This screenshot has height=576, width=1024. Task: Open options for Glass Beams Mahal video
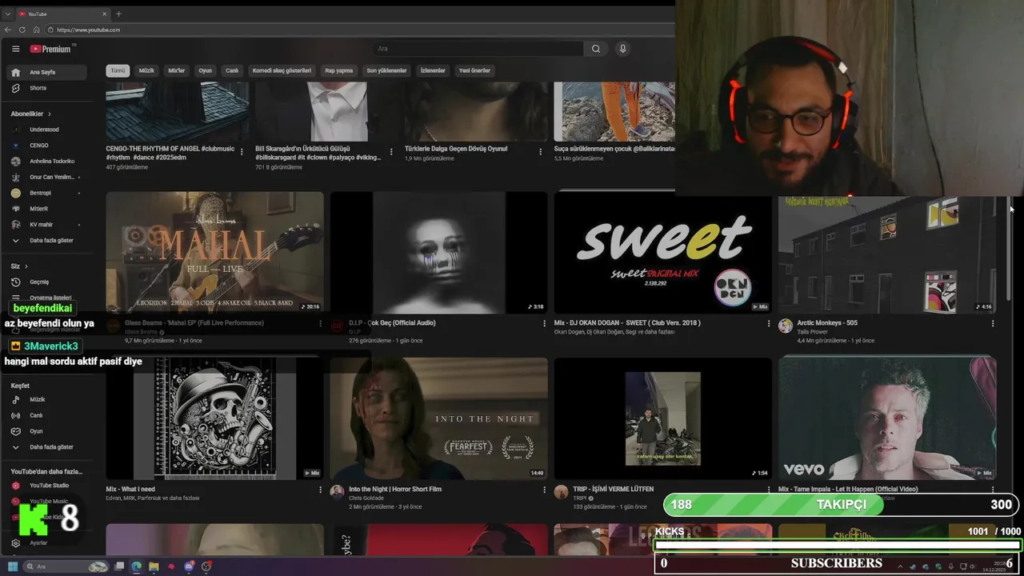tap(321, 324)
